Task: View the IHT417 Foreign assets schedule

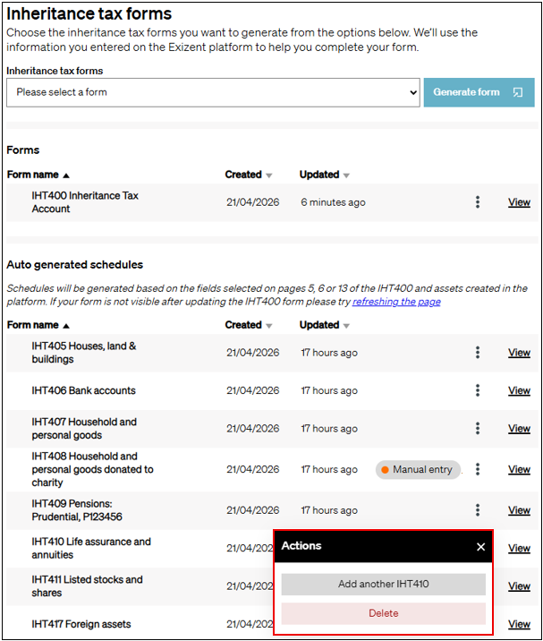Action: (519, 624)
